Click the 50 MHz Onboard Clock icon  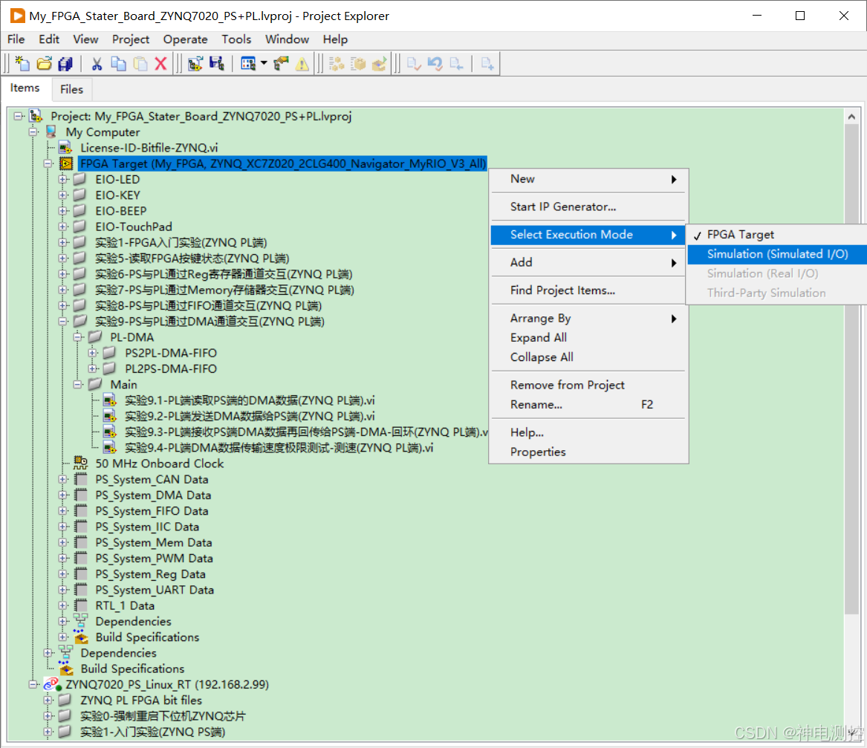click(81, 463)
